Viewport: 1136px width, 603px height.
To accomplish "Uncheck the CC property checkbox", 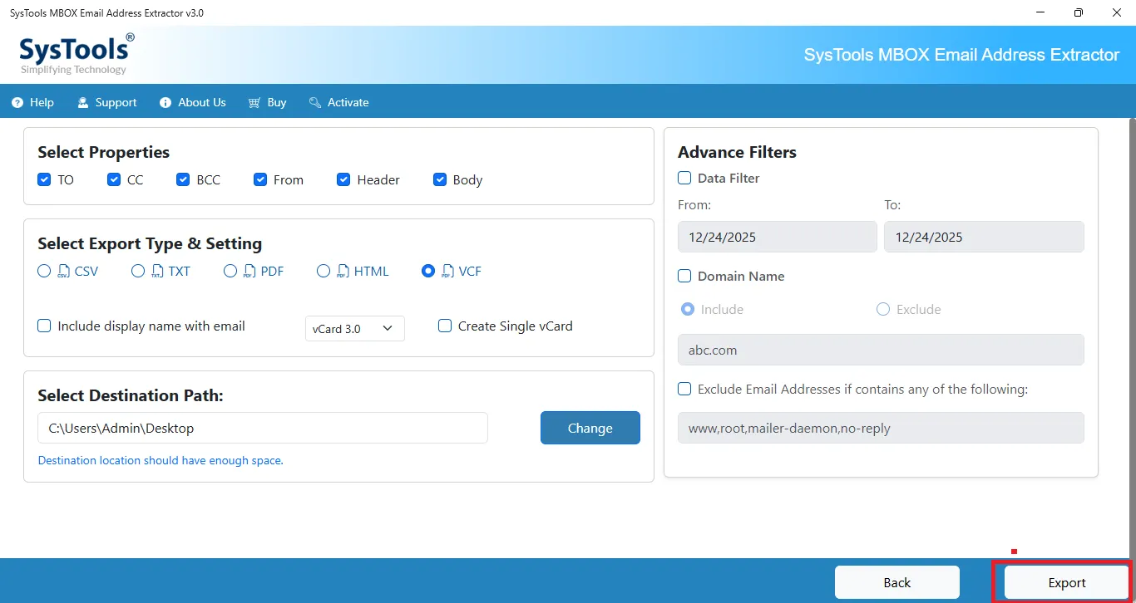I will tap(114, 179).
